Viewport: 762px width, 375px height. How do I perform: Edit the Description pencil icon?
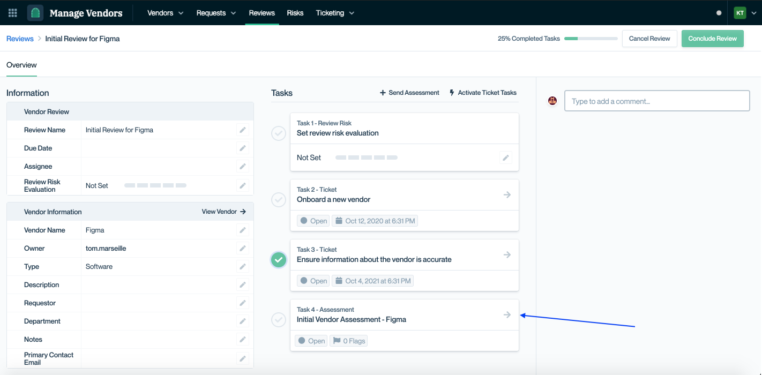coord(243,285)
